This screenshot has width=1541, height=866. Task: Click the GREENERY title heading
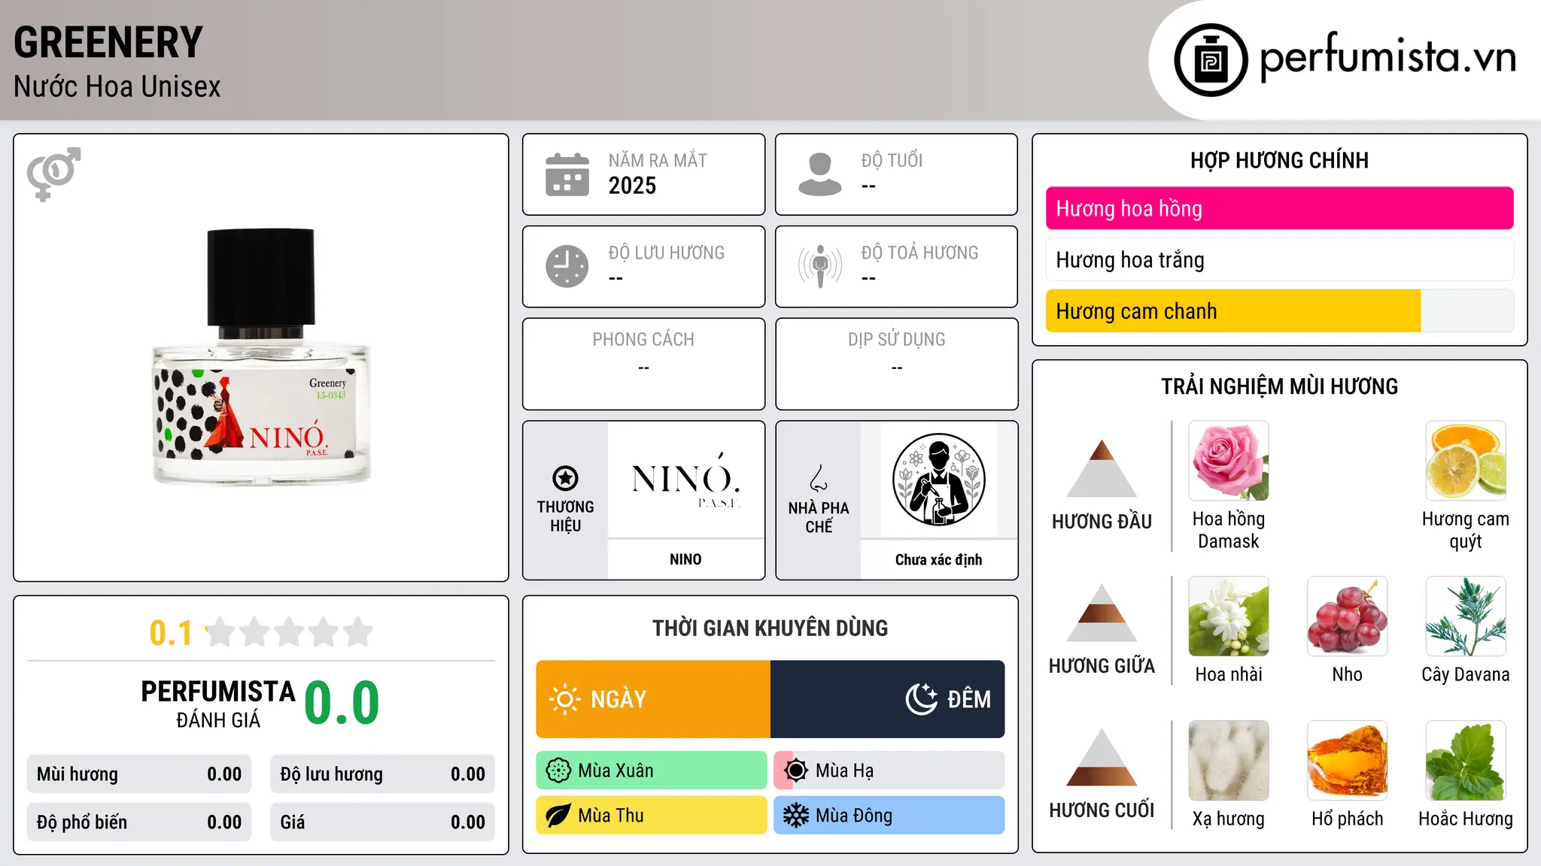tap(108, 42)
